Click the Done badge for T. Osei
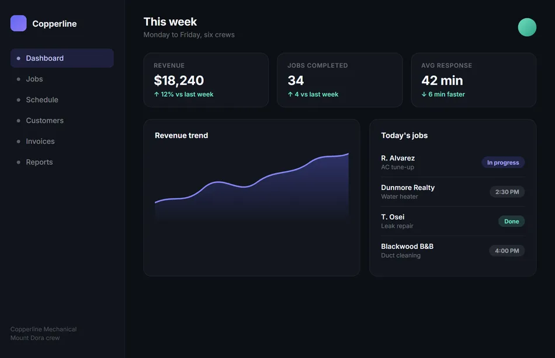555x358 pixels. pos(511,221)
